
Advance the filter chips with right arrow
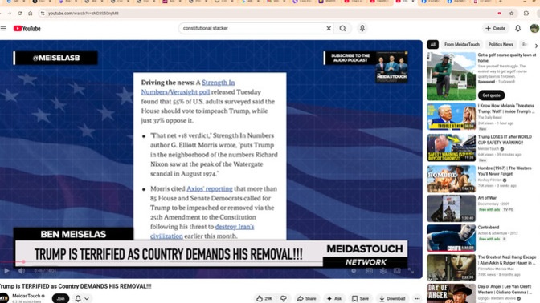coord(536,46)
